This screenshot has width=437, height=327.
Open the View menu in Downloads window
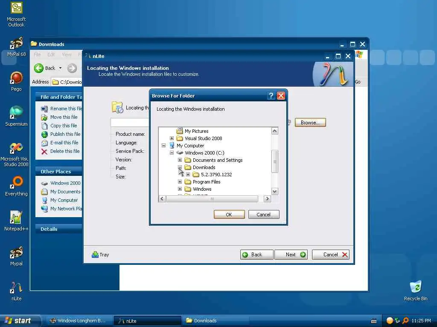(66, 54)
